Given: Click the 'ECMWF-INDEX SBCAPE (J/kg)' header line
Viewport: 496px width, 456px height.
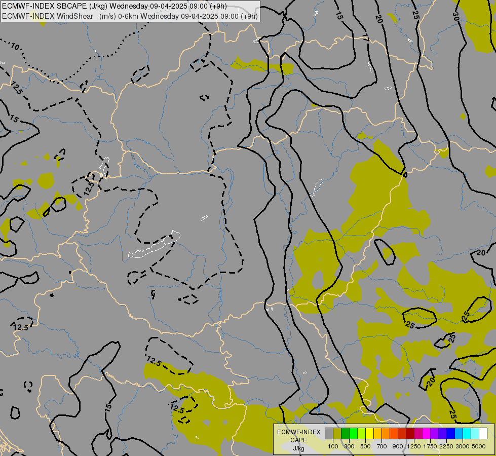Looking at the screenshot, I should (114, 6).
